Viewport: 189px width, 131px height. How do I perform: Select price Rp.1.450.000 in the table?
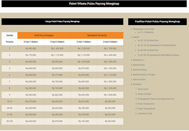coord(57,49)
